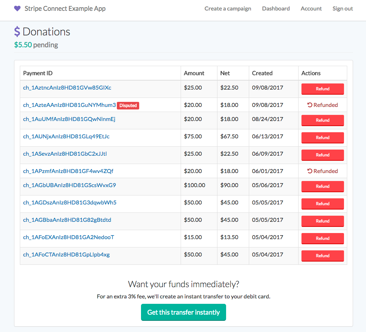Click Get this transfer instantly
The width and height of the screenshot is (366, 332).
pos(183,312)
